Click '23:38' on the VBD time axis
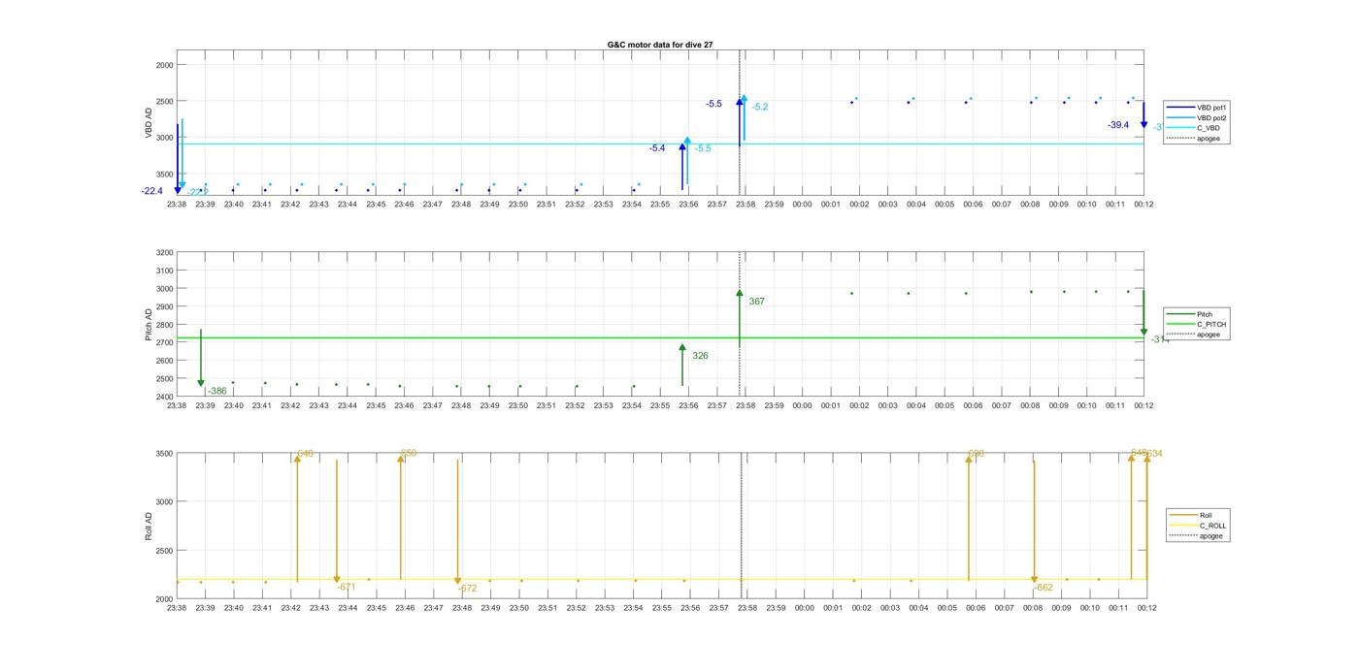Image resolution: width=1359 pixels, height=672 pixels. pos(177,205)
